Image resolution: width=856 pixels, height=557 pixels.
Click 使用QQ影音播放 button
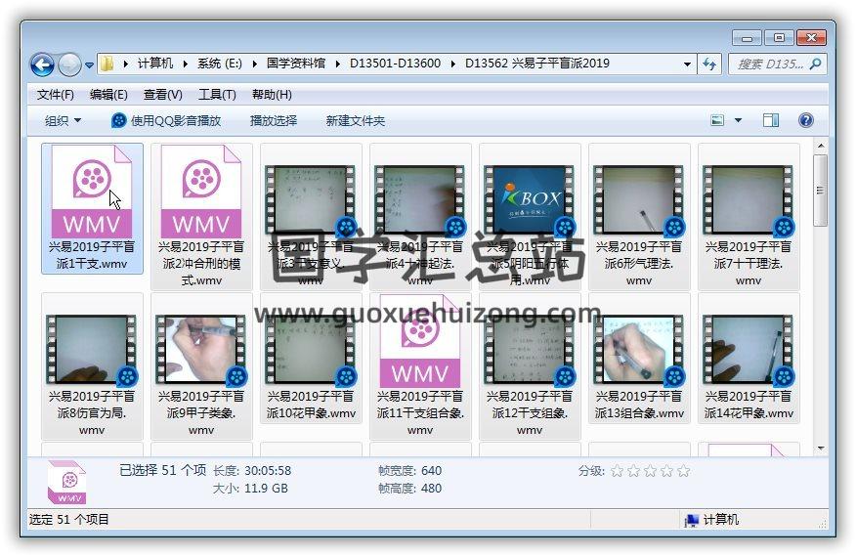click(x=166, y=121)
